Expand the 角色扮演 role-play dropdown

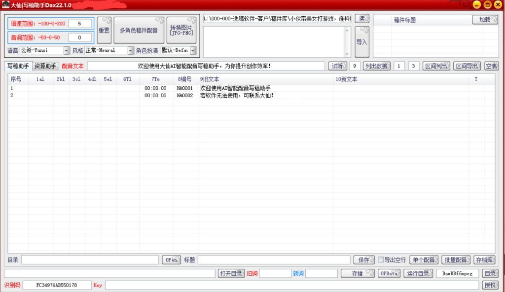pos(192,50)
